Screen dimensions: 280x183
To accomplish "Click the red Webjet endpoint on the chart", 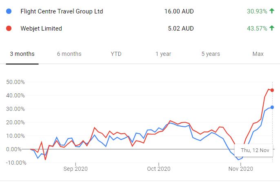I will click(x=272, y=90).
